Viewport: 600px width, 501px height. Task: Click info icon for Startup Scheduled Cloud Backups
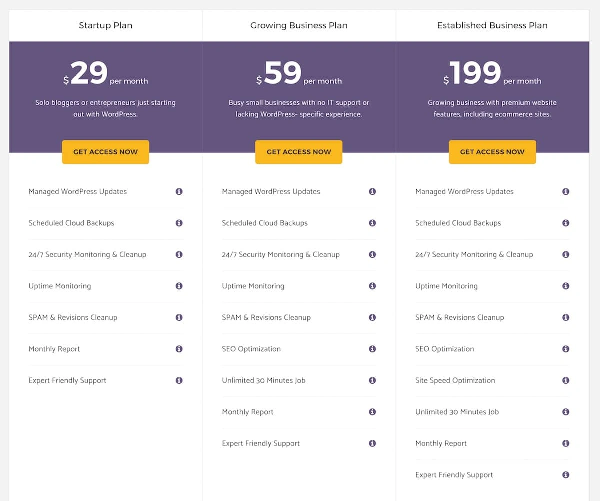coord(179,223)
